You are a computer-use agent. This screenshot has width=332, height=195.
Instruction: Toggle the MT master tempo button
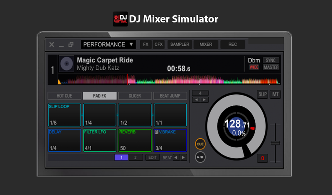click(275, 94)
